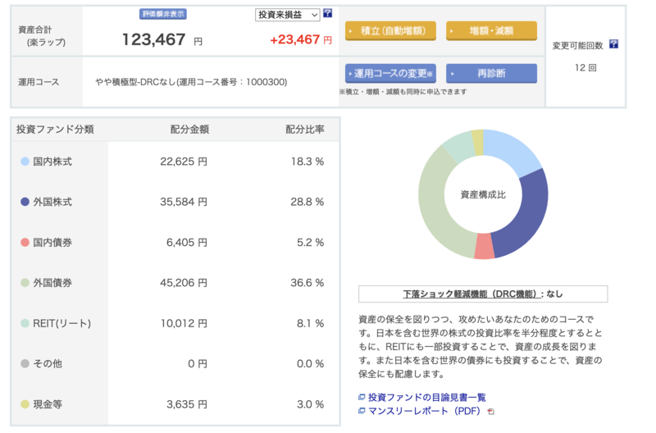
Task: Click the 3.0 % ratio cell
Action: point(311,404)
